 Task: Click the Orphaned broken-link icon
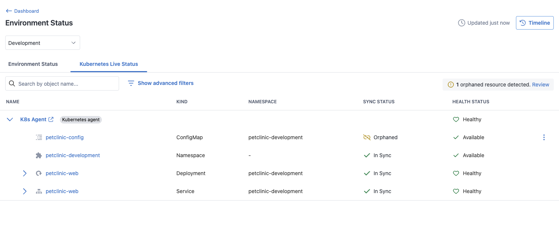(x=367, y=137)
